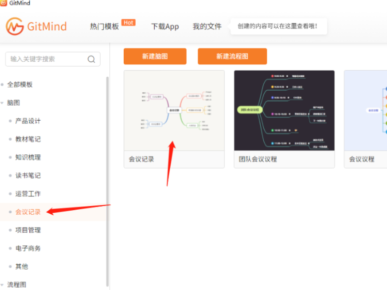The image size is (387, 290).
Task: Click the 会议议程 card title
Action: (362, 159)
